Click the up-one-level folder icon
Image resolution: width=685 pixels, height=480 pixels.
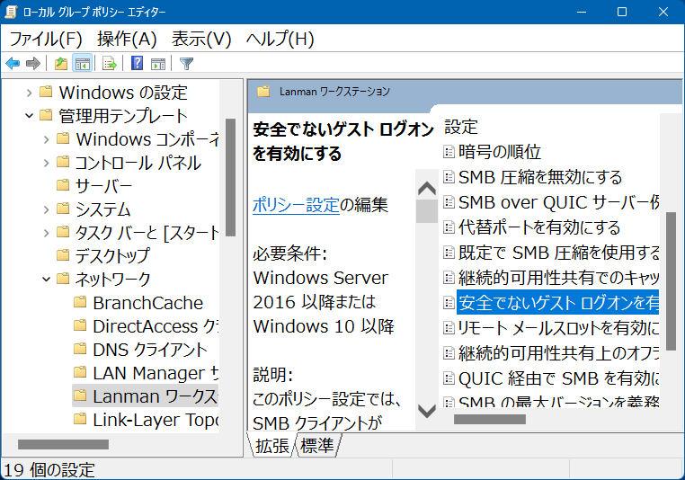point(60,63)
